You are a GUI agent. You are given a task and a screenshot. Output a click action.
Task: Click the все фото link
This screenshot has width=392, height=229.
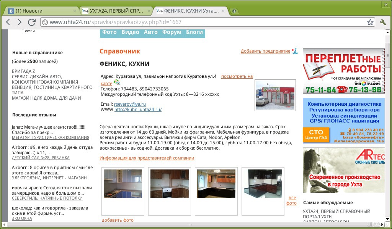291,200
